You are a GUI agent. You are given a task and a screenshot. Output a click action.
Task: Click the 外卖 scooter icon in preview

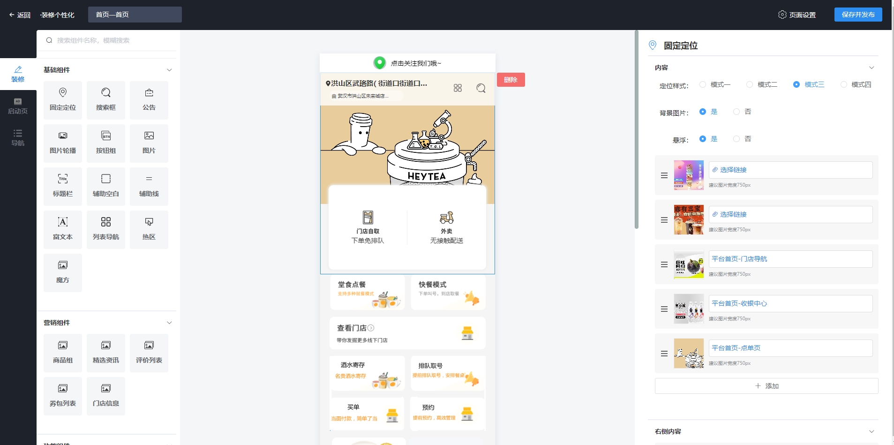447,218
